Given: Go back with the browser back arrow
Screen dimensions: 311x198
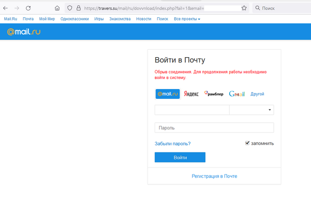Looking at the screenshot, I should coord(5,8).
